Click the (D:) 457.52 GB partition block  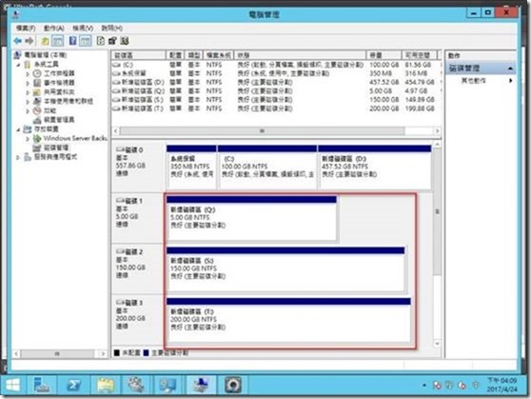375,167
